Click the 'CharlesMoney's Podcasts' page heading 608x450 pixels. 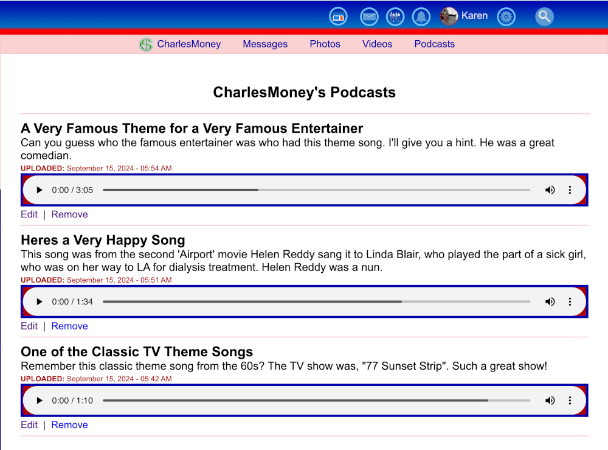304,92
